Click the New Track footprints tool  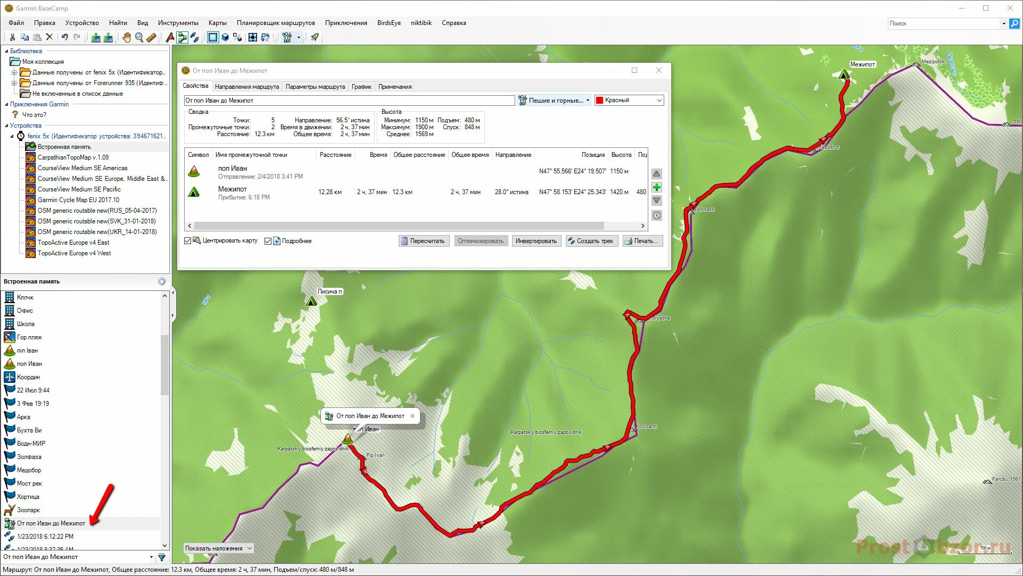click(195, 37)
